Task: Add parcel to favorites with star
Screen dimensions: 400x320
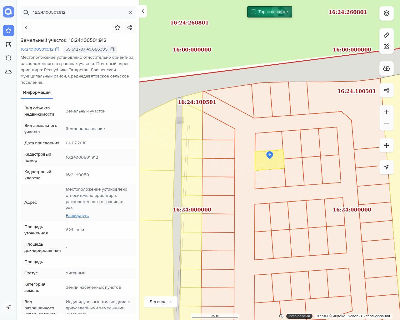Action: 117,27
